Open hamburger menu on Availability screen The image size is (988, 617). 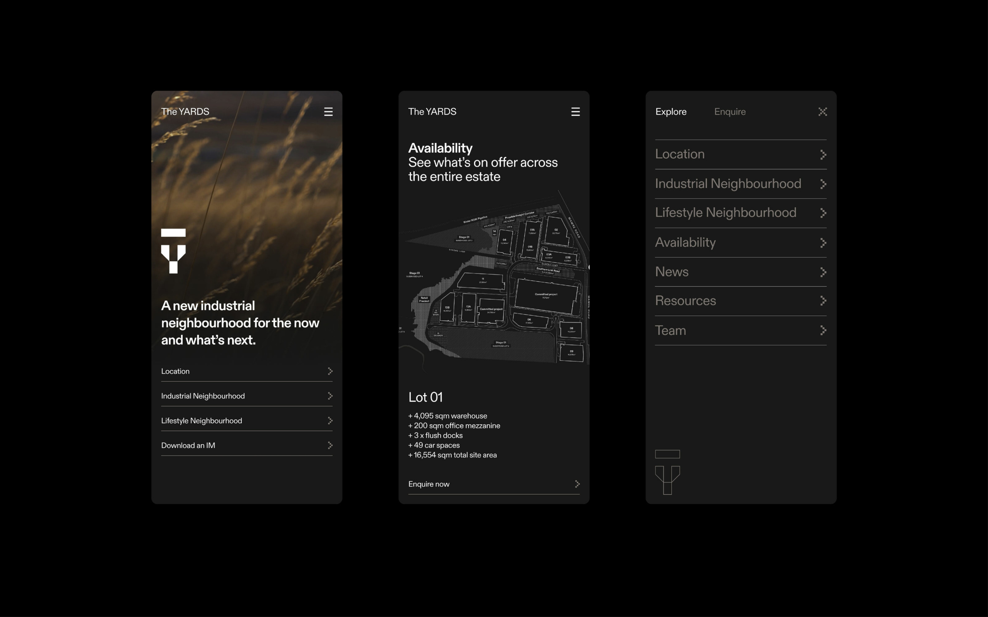(x=575, y=112)
